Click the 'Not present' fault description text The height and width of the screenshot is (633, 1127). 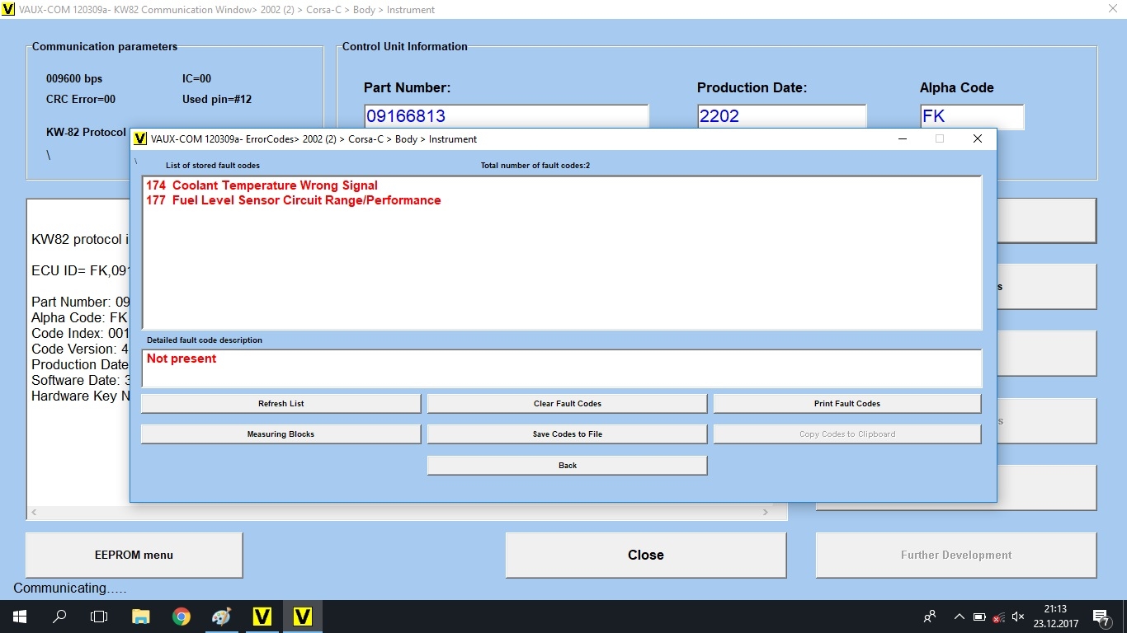[182, 359]
